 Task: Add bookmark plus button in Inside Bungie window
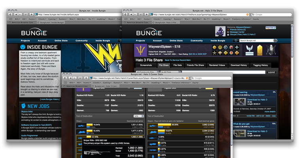[32, 15]
